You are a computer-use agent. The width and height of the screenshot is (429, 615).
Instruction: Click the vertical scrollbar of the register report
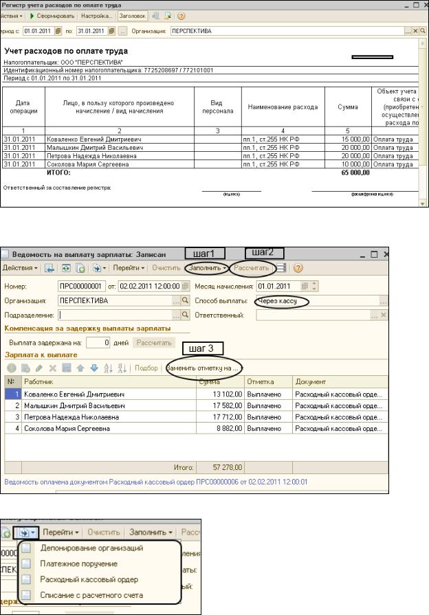tap(423, 123)
